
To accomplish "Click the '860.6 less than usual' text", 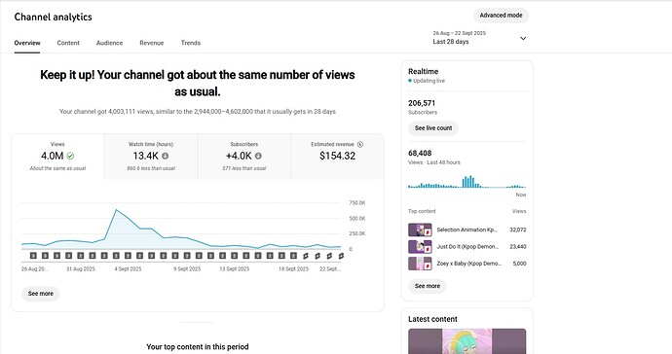I will [151, 168].
